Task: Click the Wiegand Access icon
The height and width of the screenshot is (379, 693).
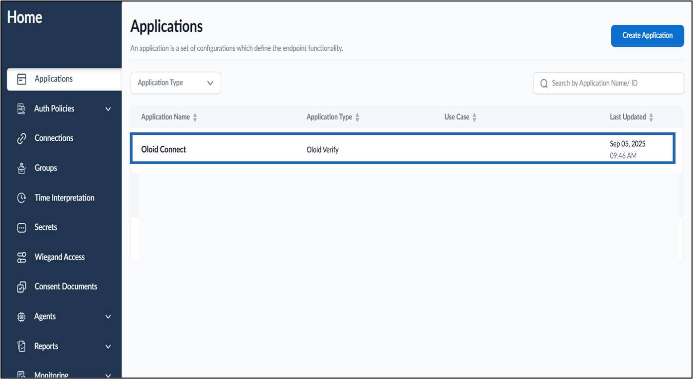Action: click(x=21, y=257)
